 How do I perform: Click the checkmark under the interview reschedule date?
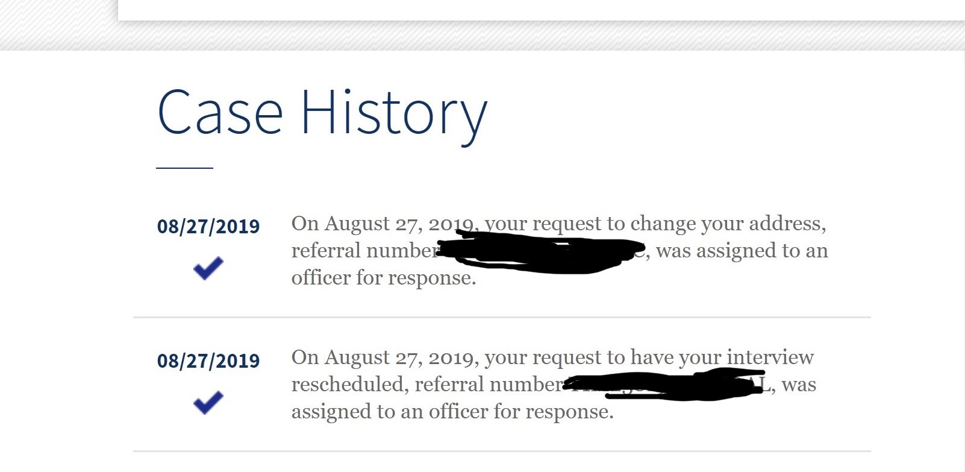click(x=208, y=402)
